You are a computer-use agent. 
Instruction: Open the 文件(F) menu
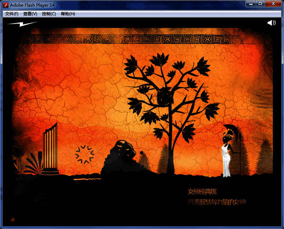pos(12,14)
